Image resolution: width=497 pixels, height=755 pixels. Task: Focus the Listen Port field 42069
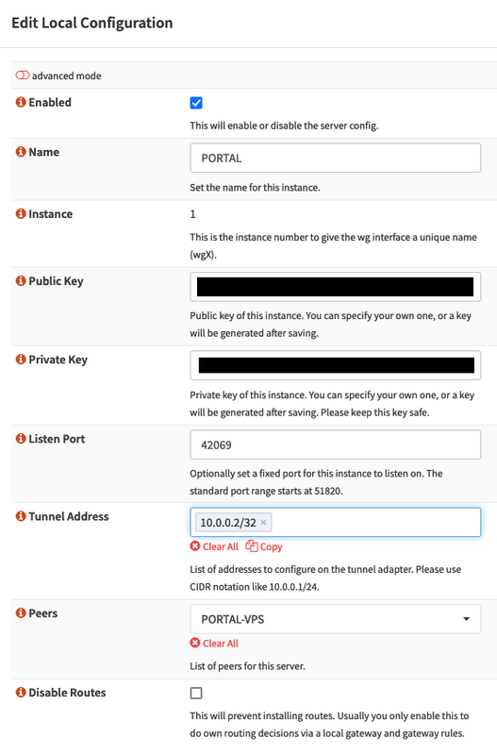tap(336, 445)
